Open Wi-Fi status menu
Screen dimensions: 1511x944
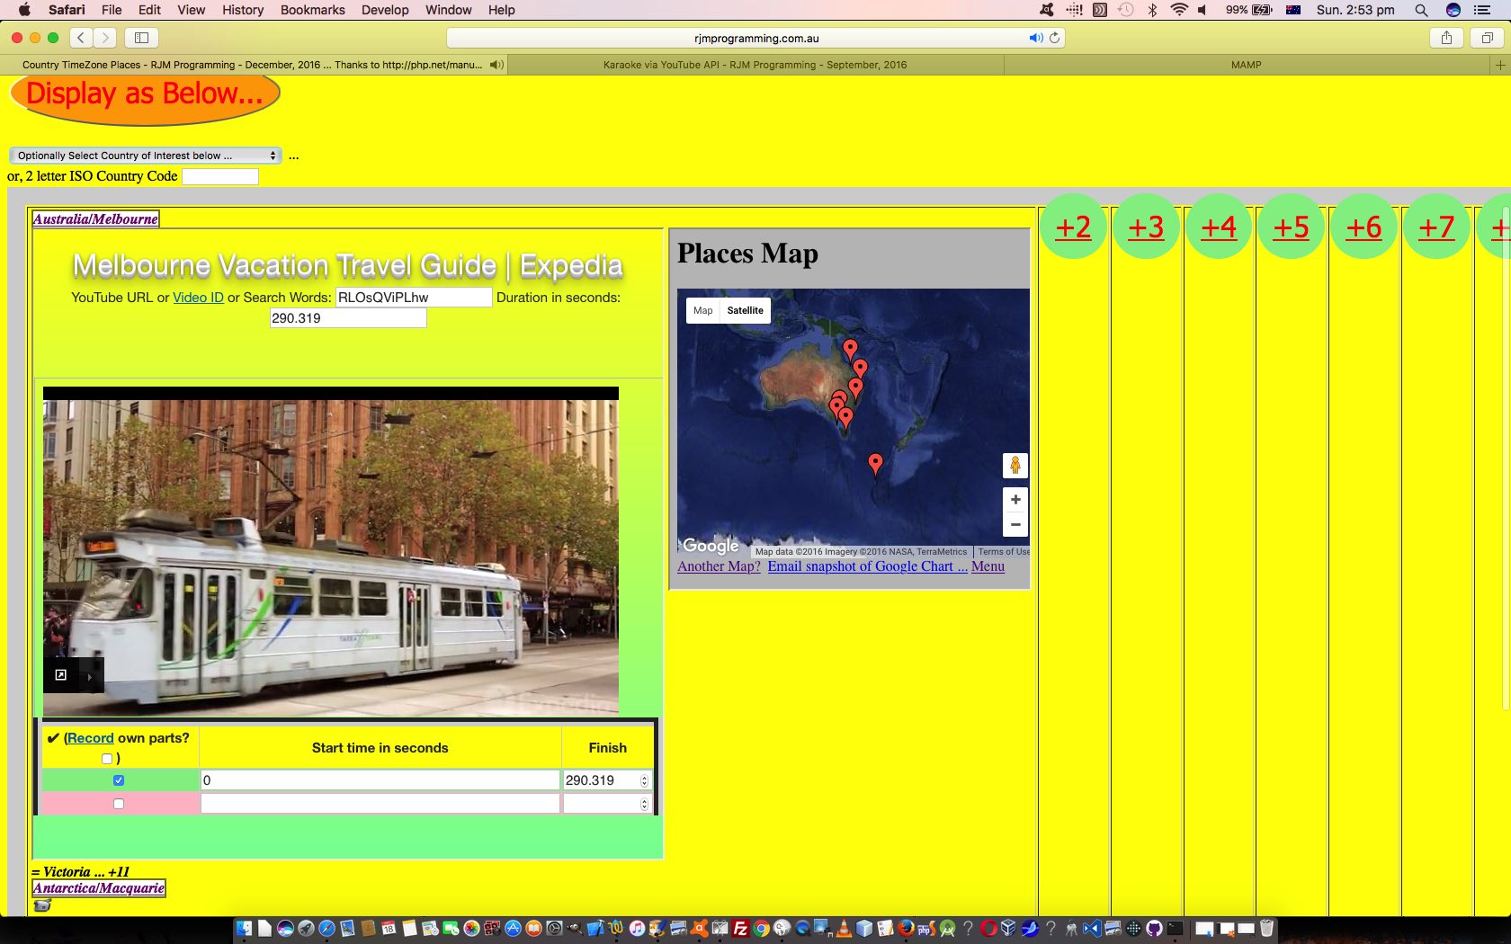(x=1178, y=10)
